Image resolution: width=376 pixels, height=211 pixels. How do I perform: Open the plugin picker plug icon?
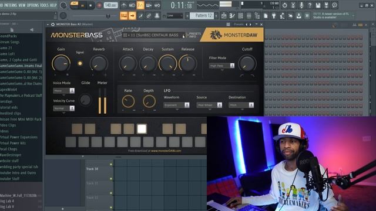(x=274, y=16)
